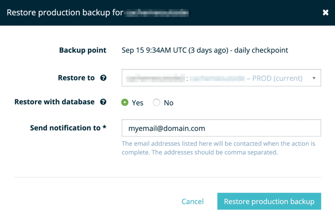
Task: Click the notification email input field
Action: [x=221, y=128]
